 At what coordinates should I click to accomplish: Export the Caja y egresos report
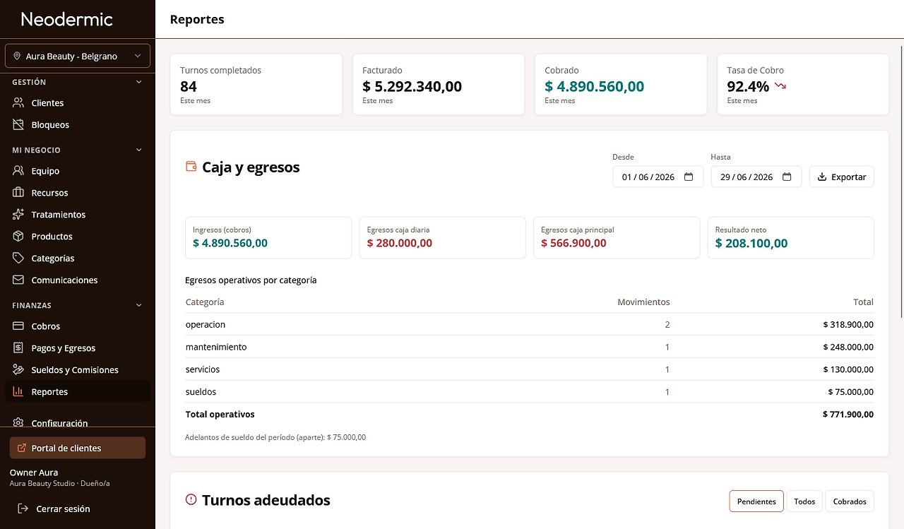pyautogui.click(x=842, y=177)
